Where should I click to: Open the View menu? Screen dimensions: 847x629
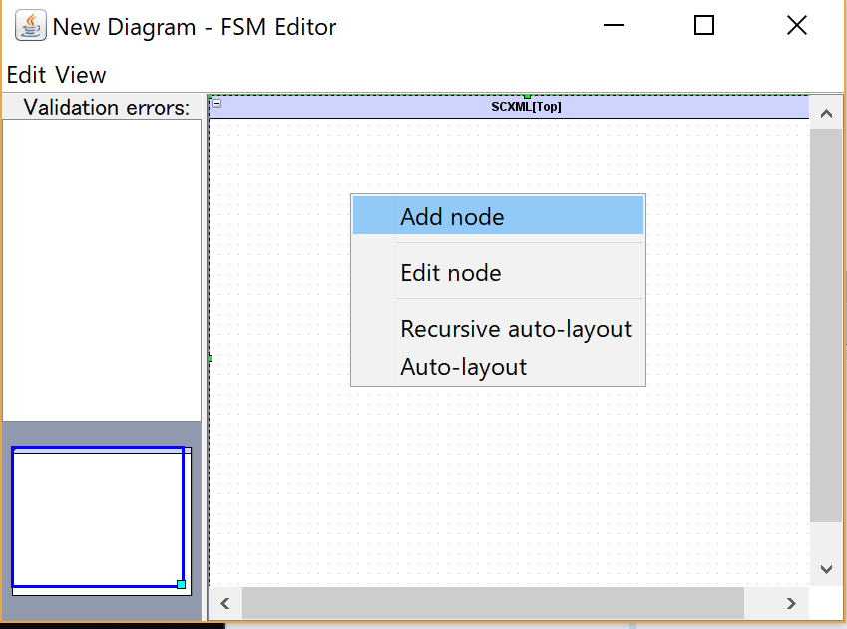(81, 75)
